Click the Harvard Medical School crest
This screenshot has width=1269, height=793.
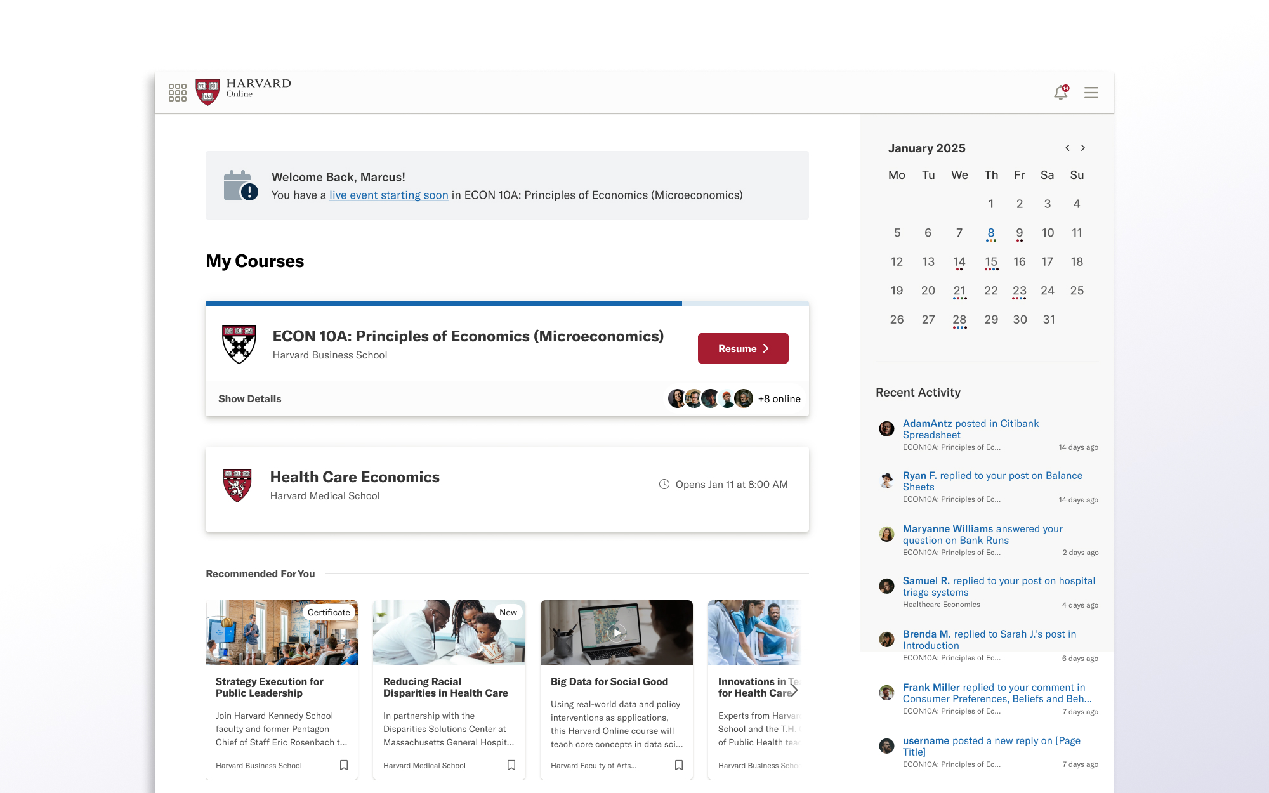pos(237,485)
